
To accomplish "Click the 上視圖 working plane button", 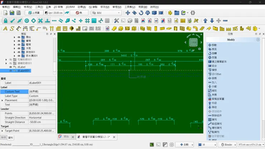I will pos(34,13).
